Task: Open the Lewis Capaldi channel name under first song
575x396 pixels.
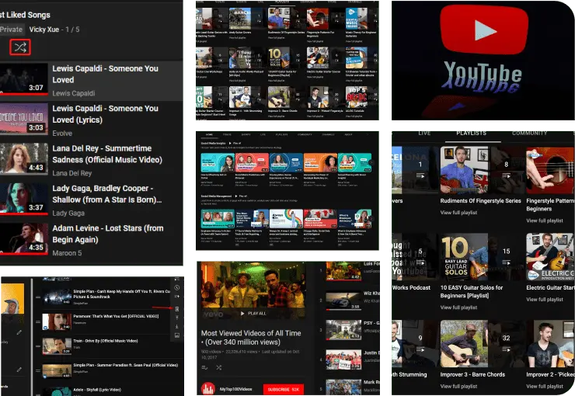Action: 73,93
